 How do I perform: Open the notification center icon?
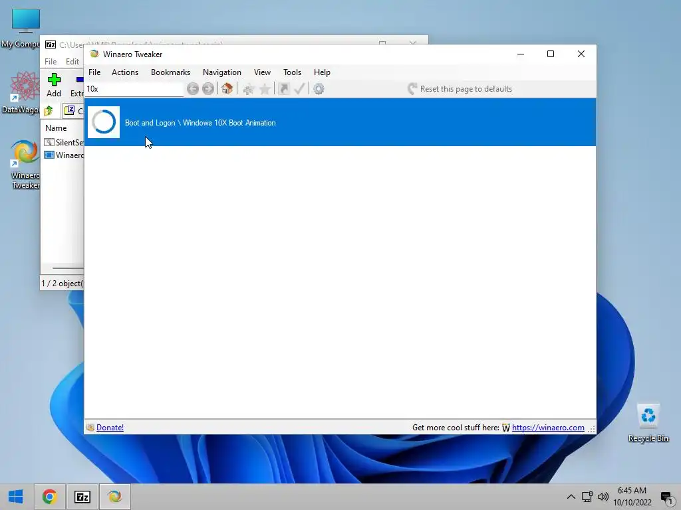coord(667,497)
